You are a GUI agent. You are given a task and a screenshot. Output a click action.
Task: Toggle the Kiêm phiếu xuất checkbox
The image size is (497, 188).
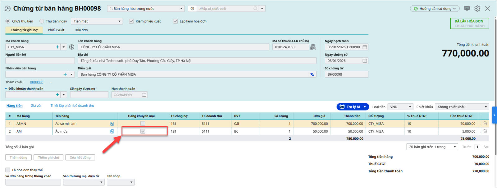click(131, 21)
